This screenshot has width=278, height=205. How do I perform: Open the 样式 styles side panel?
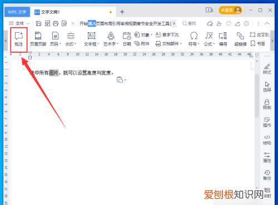coord(267,69)
